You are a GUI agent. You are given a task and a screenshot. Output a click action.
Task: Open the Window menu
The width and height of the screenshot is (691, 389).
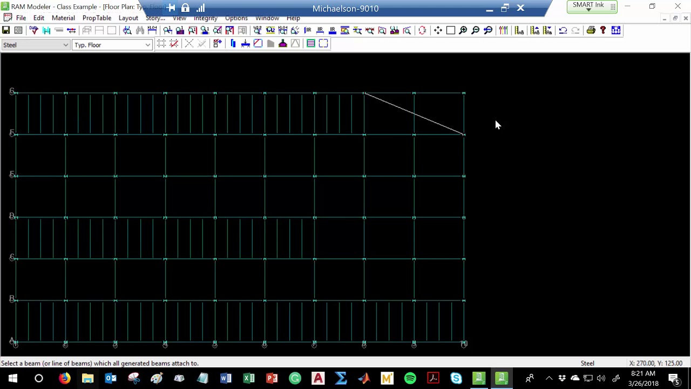tap(267, 18)
